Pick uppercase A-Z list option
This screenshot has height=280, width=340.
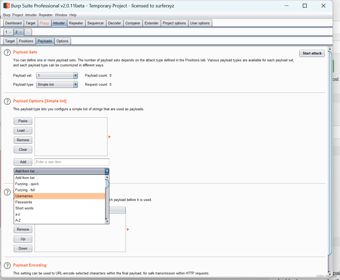coord(59,220)
